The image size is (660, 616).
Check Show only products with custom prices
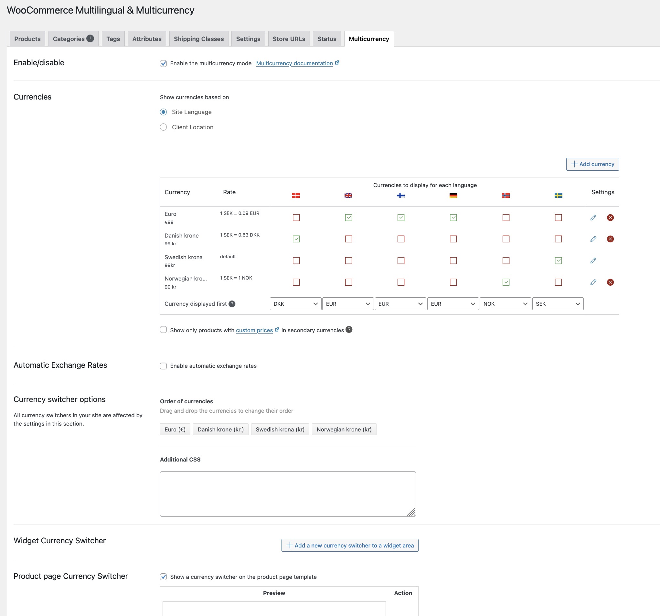163,330
